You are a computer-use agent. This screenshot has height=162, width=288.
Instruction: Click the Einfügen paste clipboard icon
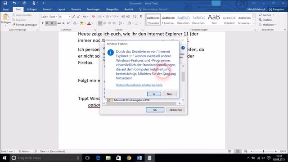tap(6, 17)
